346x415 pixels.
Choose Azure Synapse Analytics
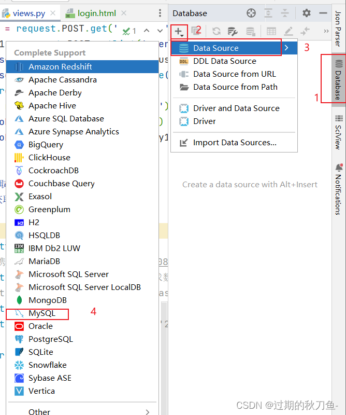[82, 132]
